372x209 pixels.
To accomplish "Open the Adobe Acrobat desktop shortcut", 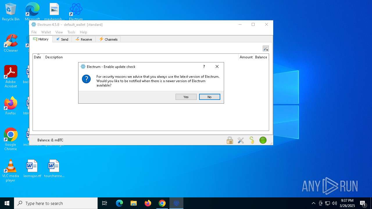I will pyautogui.click(x=11, y=77).
